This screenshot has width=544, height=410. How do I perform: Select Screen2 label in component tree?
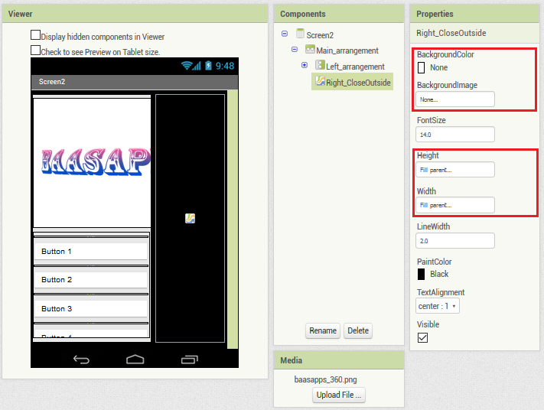point(320,35)
